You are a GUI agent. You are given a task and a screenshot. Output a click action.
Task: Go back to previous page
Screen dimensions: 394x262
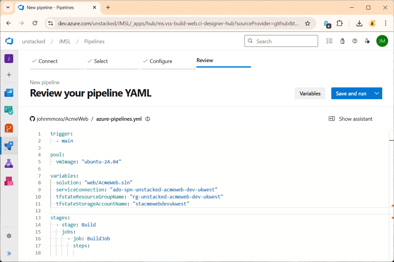pyautogui.click(x=9, y=23)
